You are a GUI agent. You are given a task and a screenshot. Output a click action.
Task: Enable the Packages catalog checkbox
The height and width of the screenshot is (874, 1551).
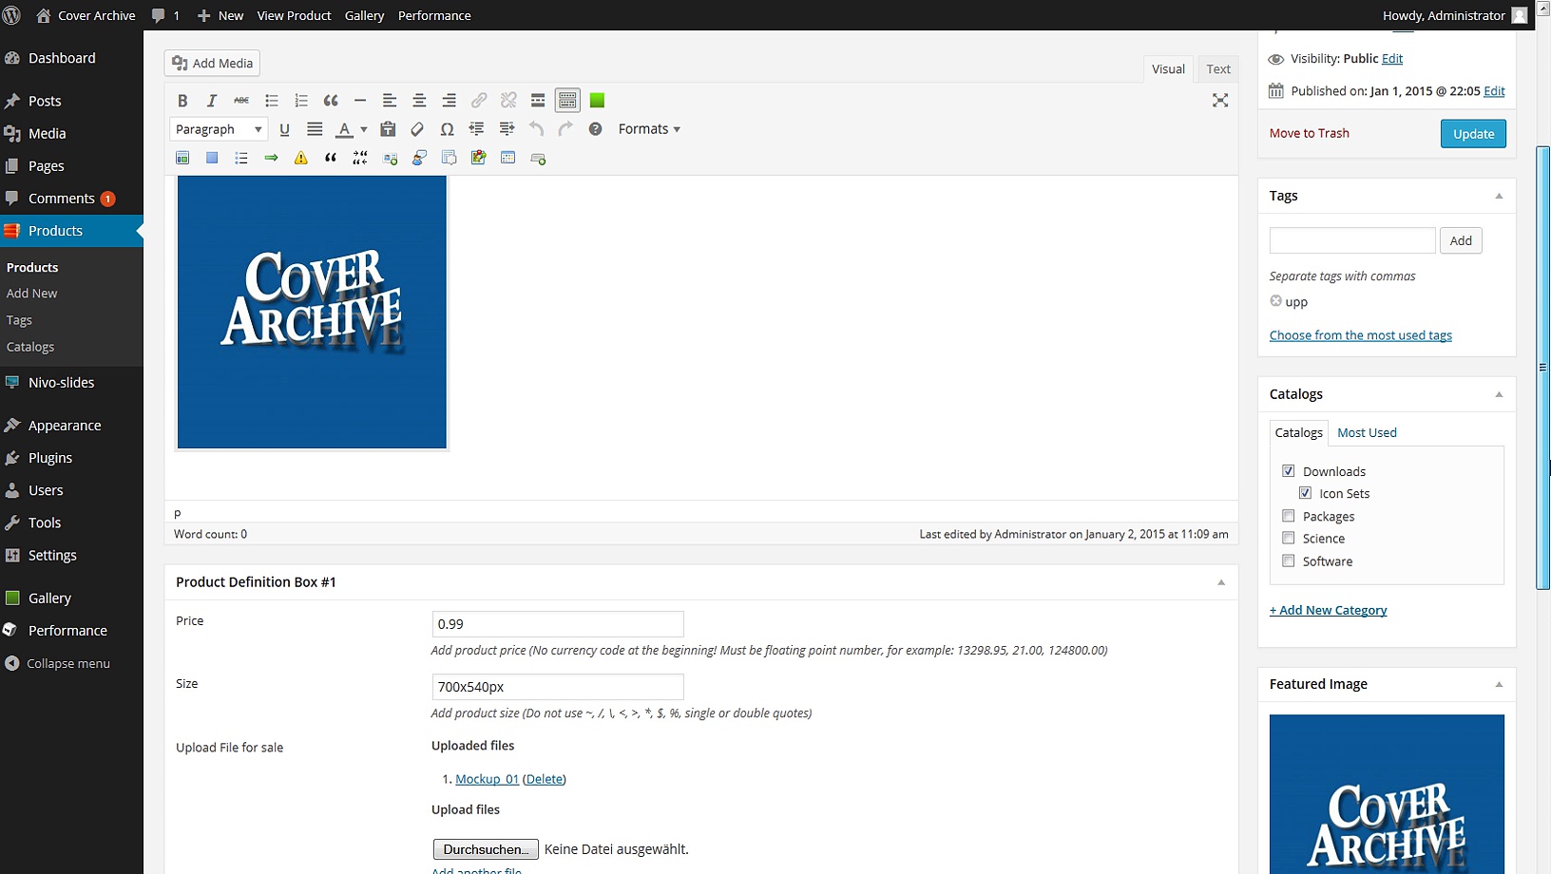click(x=1289, y=516)
